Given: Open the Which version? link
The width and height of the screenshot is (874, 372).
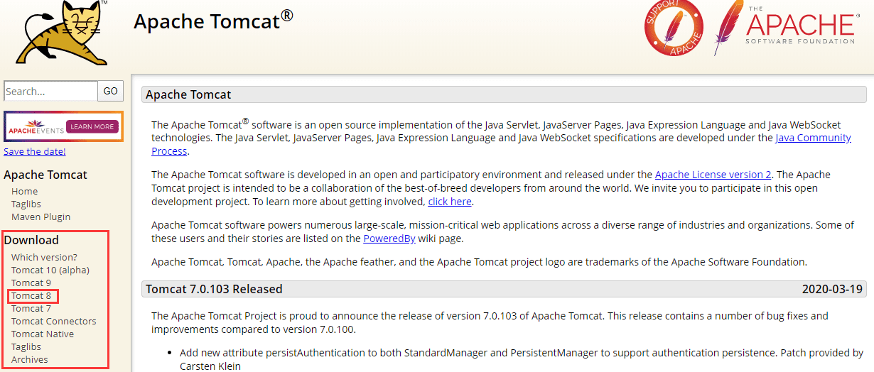Looking at the screenshot, I should tap(44, 257).
